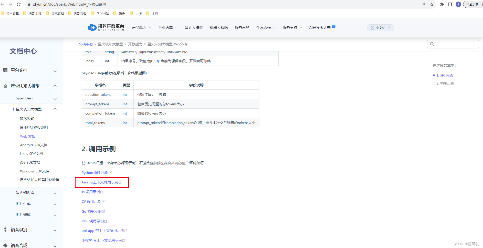Open the 工具 bookmark folder

pyautogui.click(x=152, y=13)
